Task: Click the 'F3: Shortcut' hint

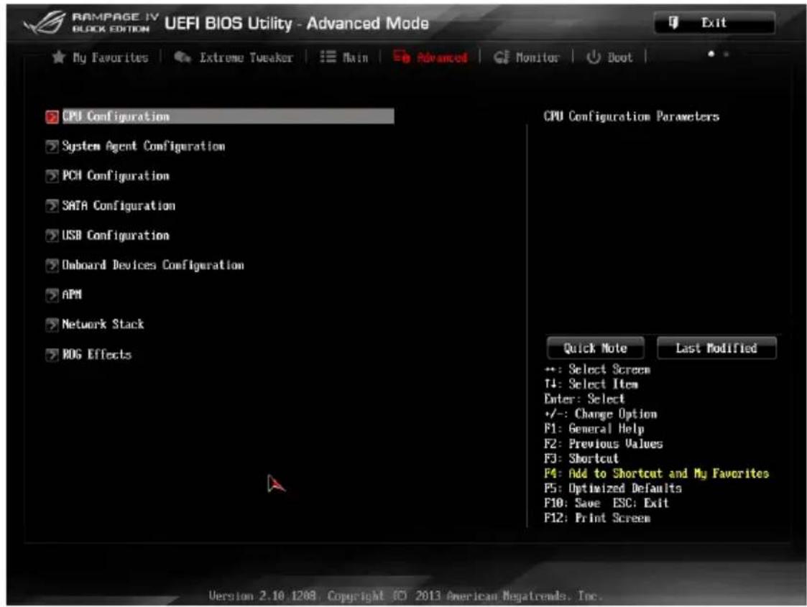Action: (x=581, y=458)
